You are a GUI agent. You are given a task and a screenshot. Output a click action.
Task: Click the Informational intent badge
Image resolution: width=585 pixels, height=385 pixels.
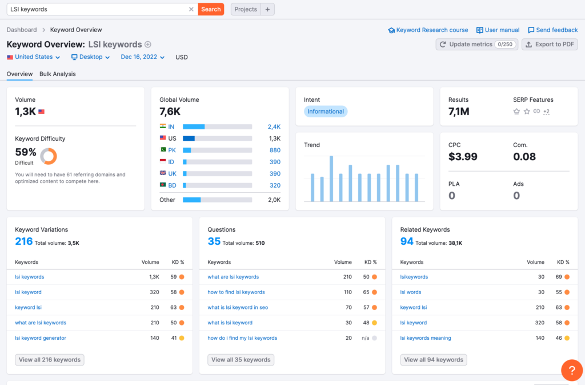pos(326,112)
